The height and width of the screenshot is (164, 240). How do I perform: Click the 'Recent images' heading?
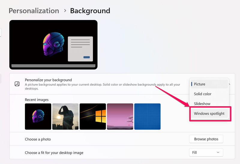(x=37, y=100)
